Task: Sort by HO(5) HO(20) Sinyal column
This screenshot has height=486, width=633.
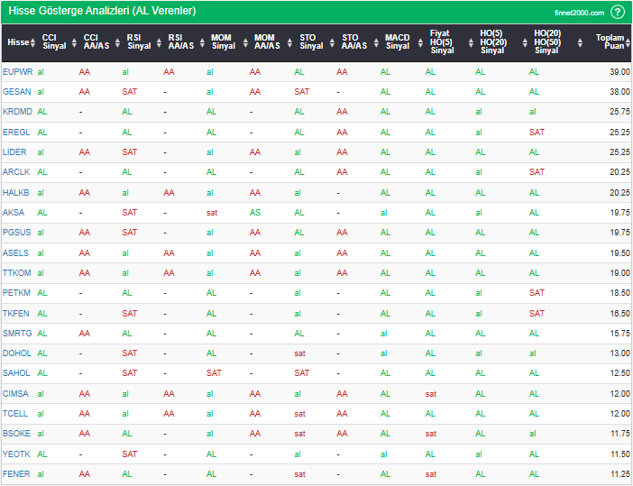Action: point(492,42)
